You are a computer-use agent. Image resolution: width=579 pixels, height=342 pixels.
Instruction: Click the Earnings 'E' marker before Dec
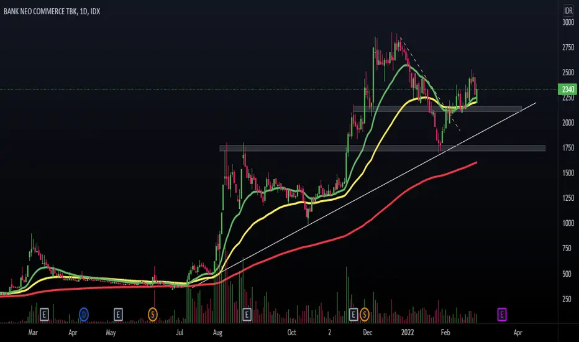point(353,315)
